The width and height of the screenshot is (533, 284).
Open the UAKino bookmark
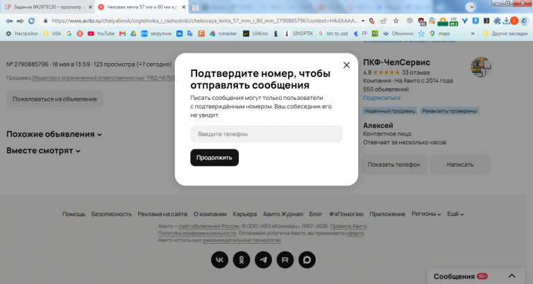255,33
